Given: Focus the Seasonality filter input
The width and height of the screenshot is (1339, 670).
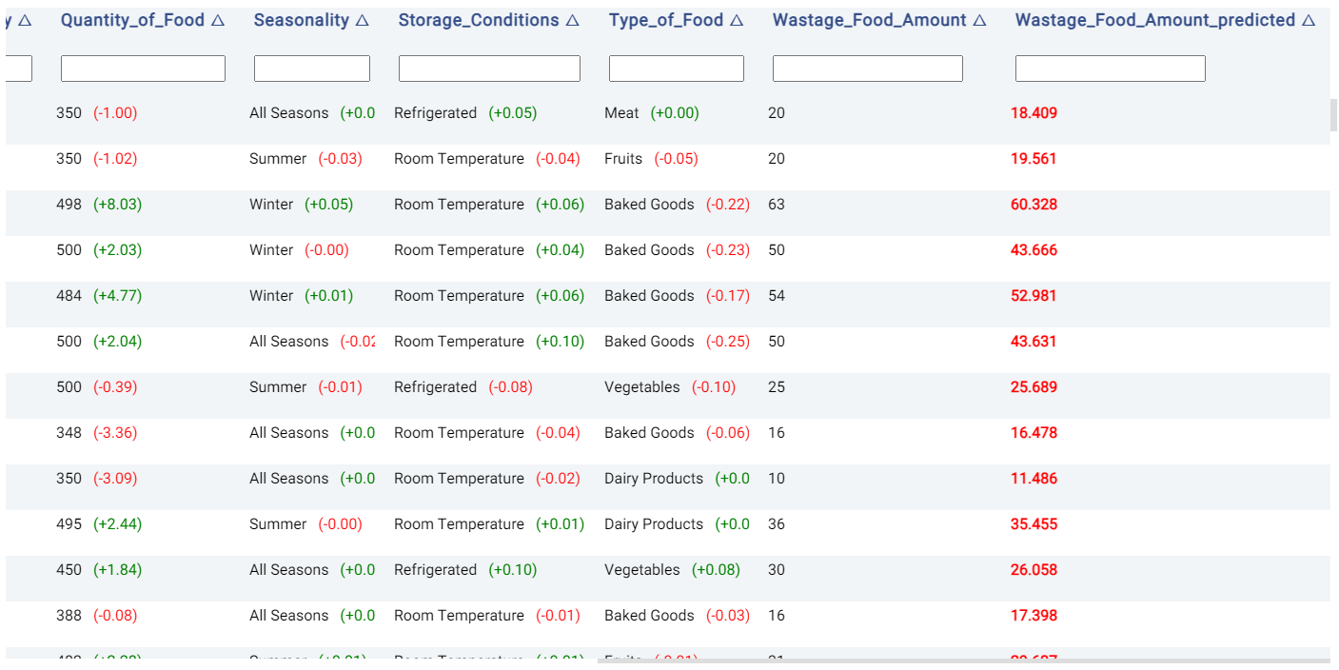Looking at the screenshot, I should click(312, 69).
